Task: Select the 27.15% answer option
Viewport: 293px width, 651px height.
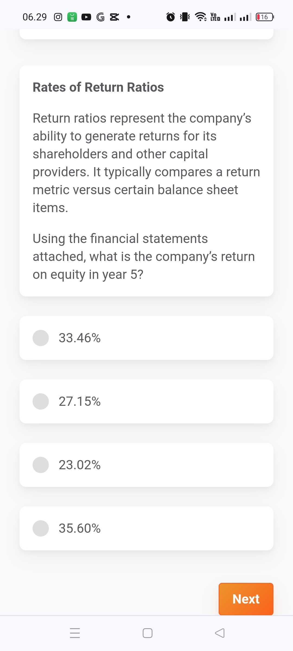Action: [x=146, y=401]
